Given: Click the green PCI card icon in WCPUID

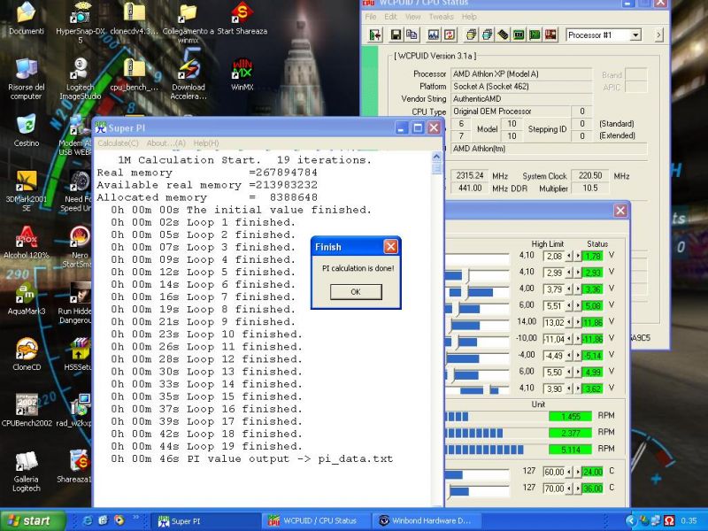Looking at the screenshot, I should pos(535,35).
